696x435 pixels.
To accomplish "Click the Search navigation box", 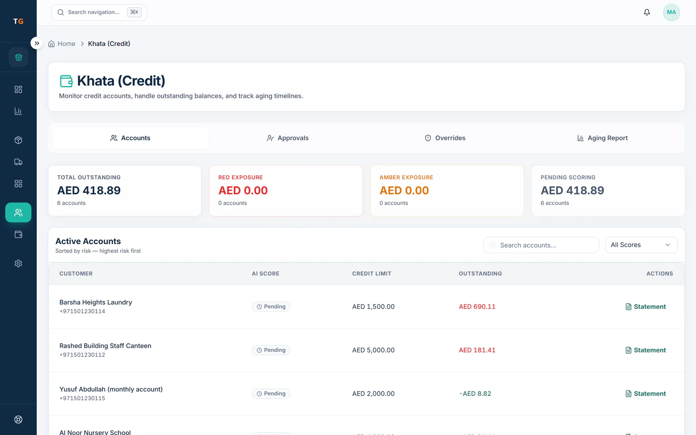I will point(99,13).
